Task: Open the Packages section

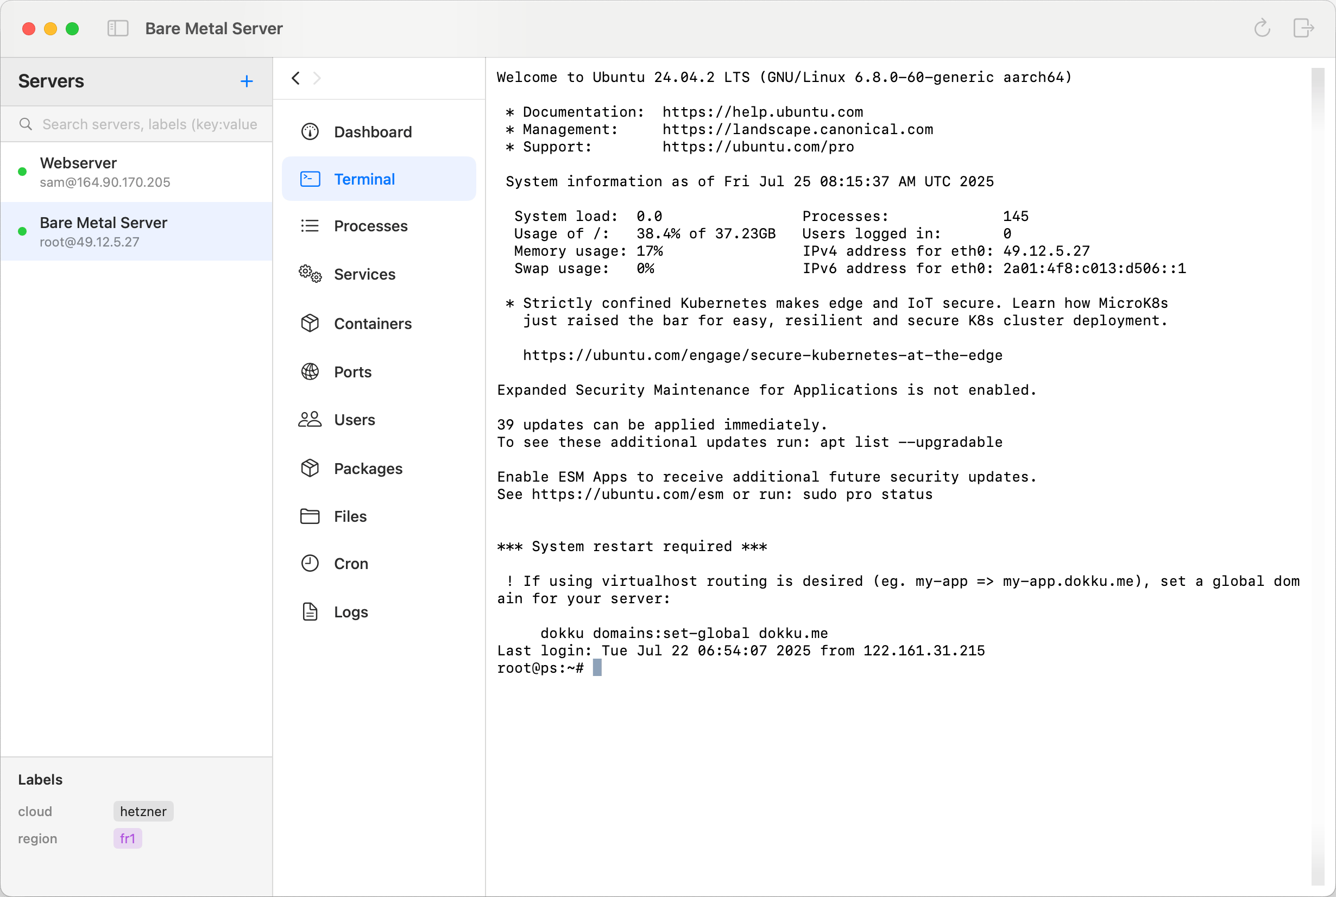Action: pos(368,469)
